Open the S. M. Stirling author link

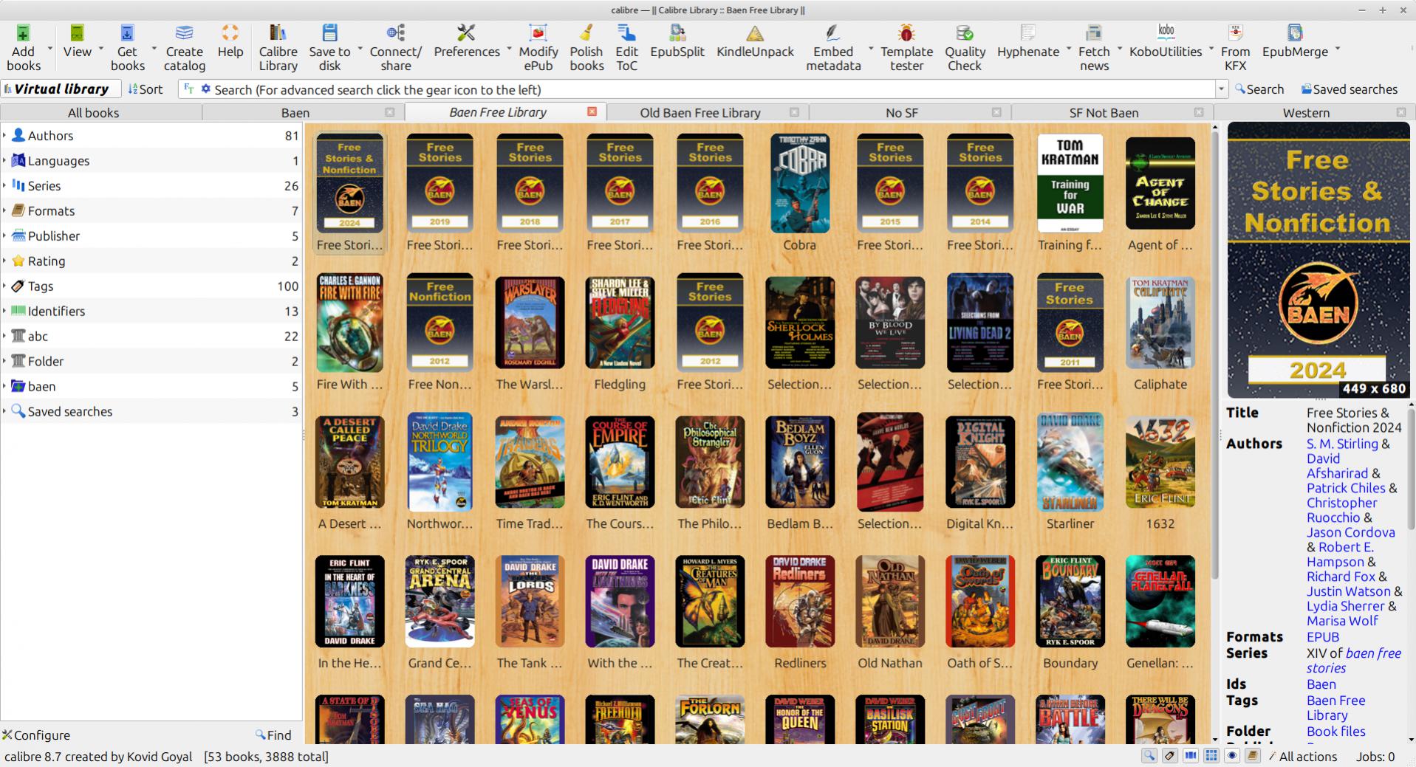pyautogui.click(x=1342, y=444)
